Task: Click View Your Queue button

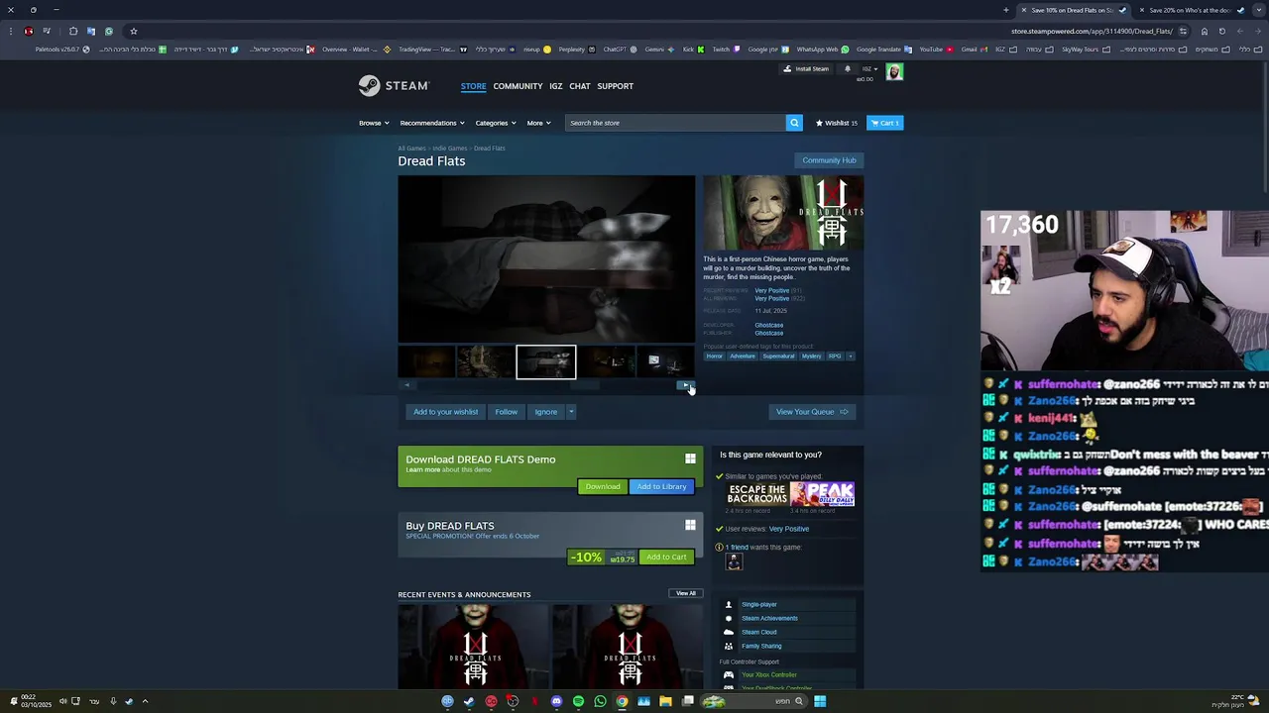Action: (812, 412)
